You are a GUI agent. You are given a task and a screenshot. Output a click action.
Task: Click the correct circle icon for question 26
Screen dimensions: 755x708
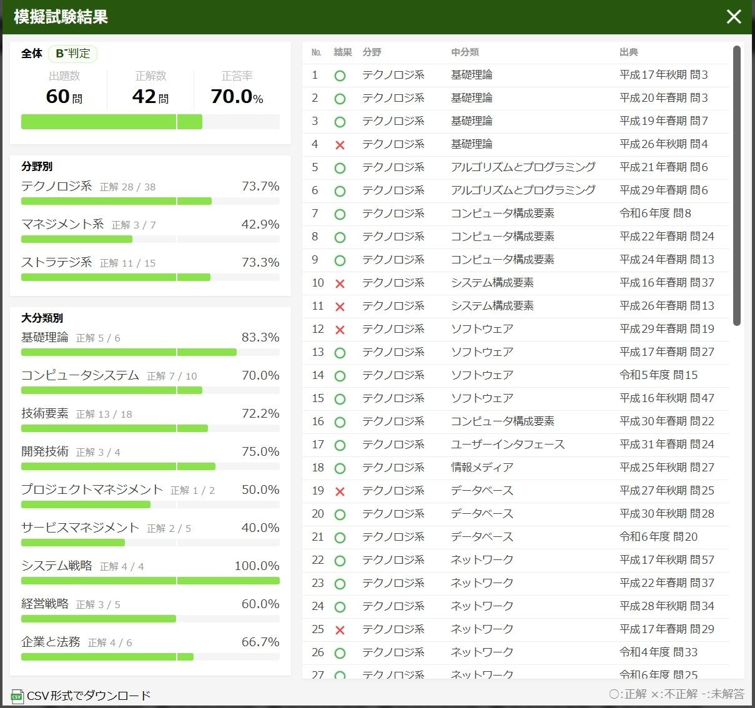(x=340, y=653)
